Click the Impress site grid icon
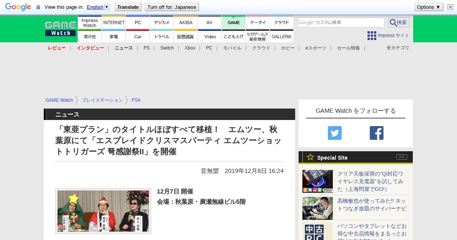457x240 pixels. point(372,35)
